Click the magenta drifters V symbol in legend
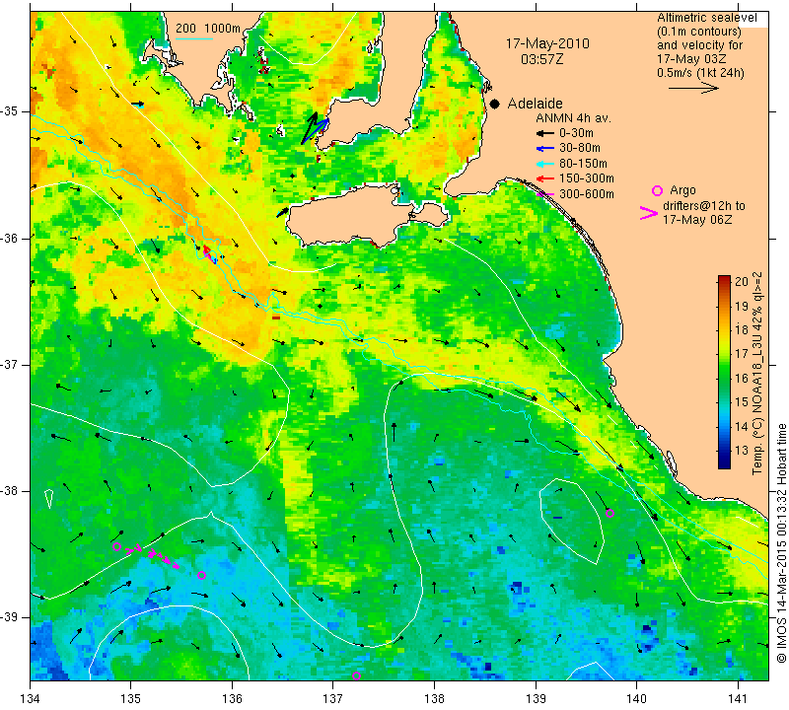This screenshot has width=789, height=710. (x=648, y=213)
